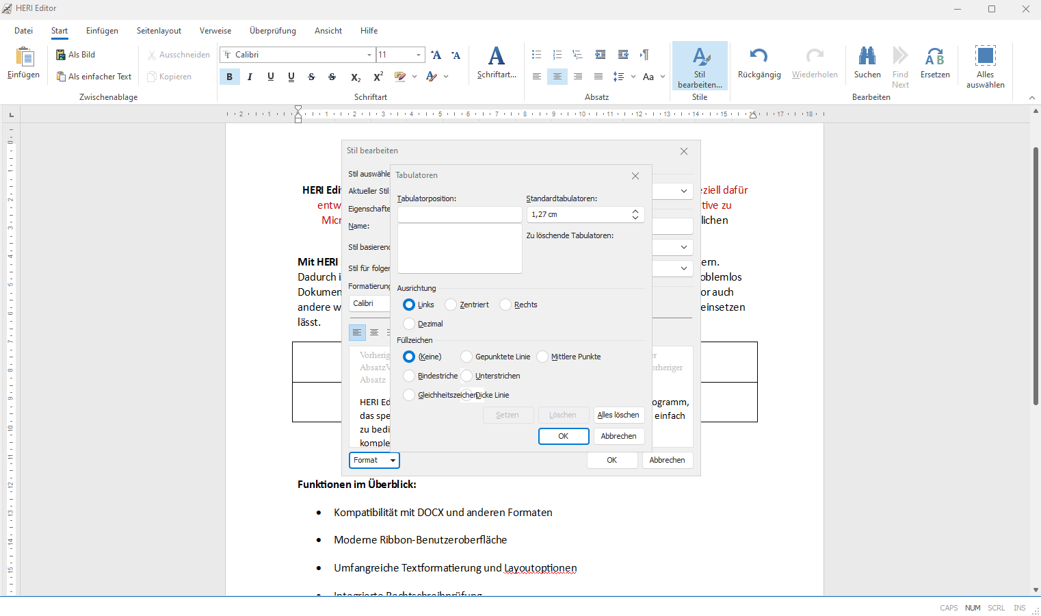The image size is (1041, 616).
Task: Show paragraph formatting marks
Action: click(x=645, y=55)
